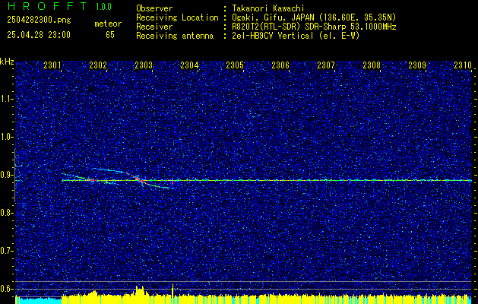Click the 2306 time marker

pos(280,65)
